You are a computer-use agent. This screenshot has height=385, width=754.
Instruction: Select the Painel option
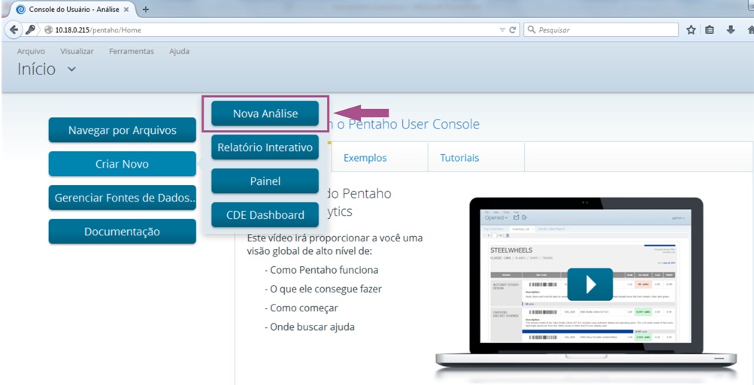click(265, 181)
